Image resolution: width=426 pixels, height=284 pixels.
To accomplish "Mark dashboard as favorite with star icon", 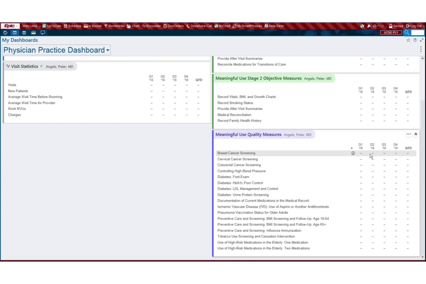I will tap(408, 40).
